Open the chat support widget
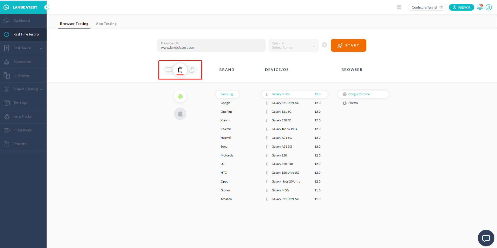 486,238
